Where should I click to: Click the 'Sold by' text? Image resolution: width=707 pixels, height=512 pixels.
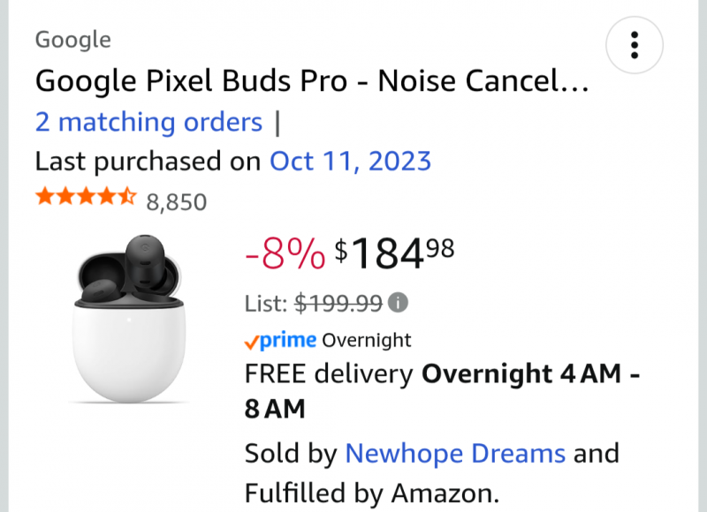point(291,454)
